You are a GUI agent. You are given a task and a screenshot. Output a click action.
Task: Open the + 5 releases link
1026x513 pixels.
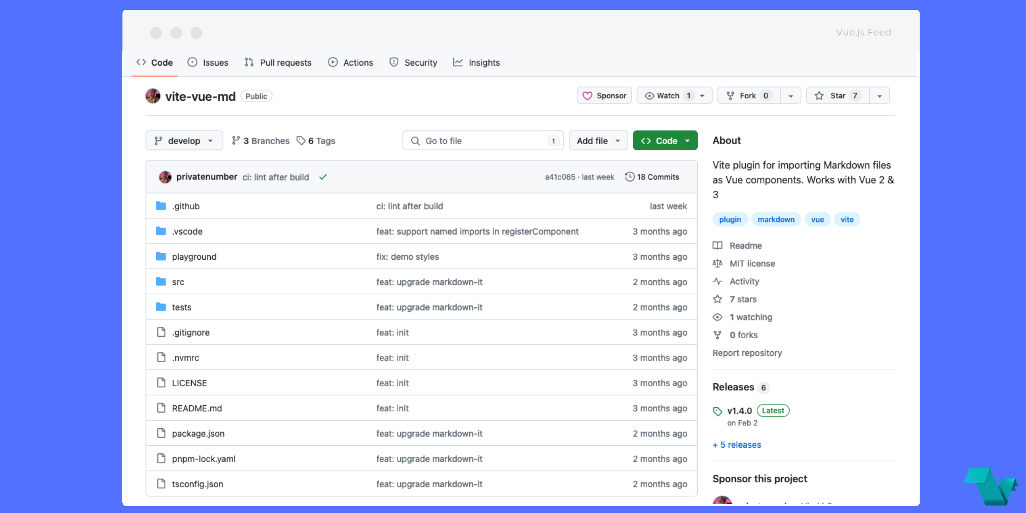(x=737, y=445)
